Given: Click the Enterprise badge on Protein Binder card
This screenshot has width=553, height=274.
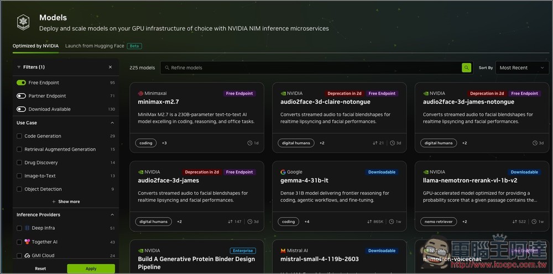Looking at the screenshot, I should [x=243, y=251].
